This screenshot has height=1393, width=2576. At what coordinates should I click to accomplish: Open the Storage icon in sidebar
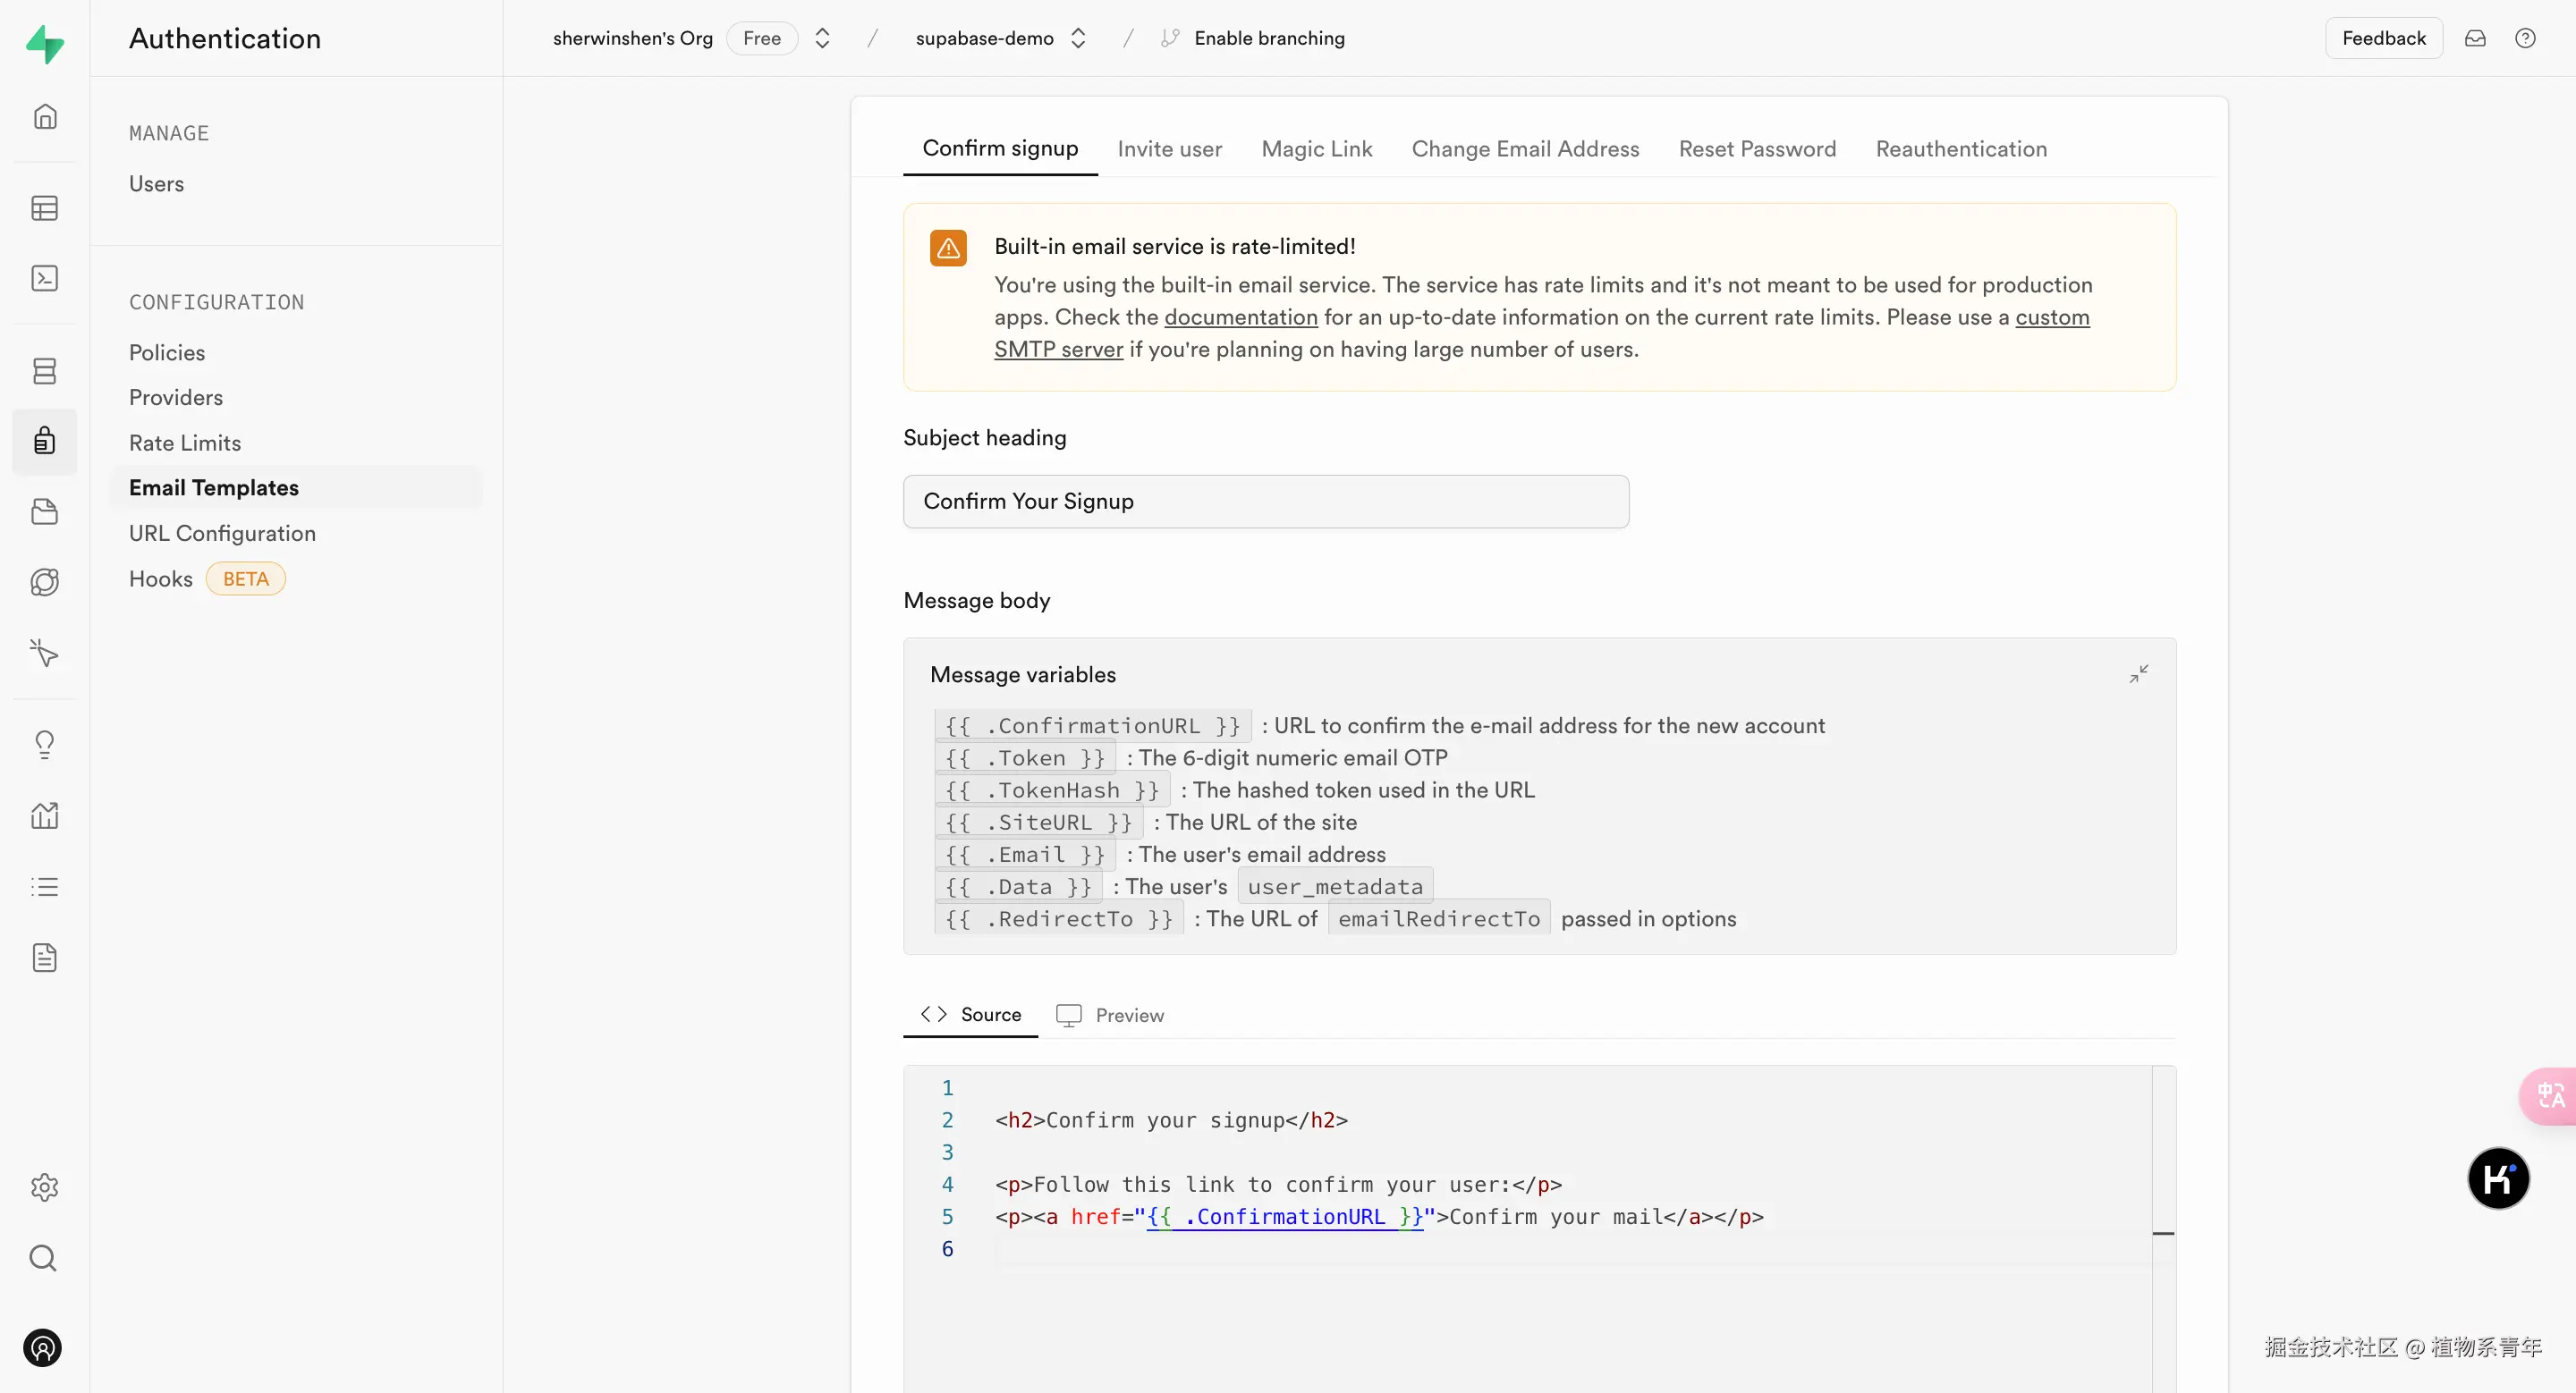click(x=44, y=511)
